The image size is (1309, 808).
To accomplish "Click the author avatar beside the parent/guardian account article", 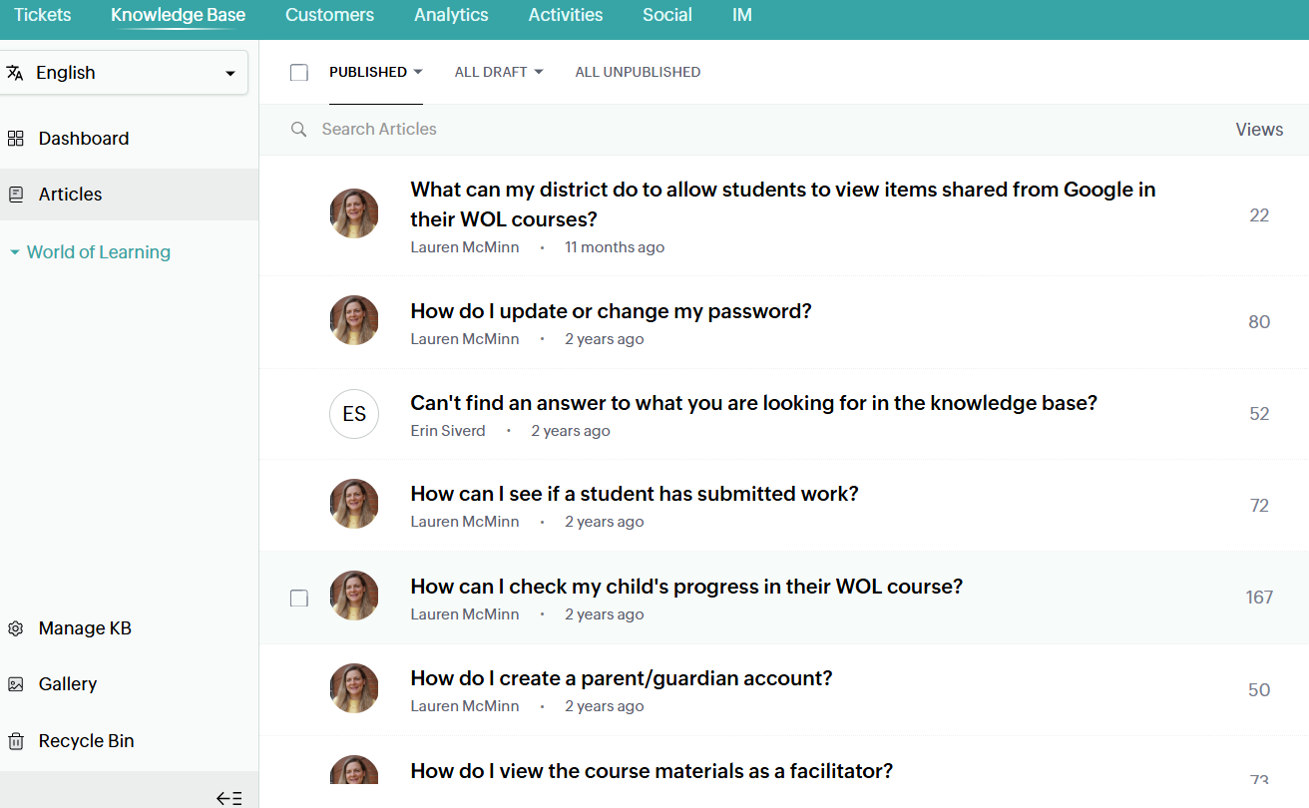I will (x=354, y=688).
